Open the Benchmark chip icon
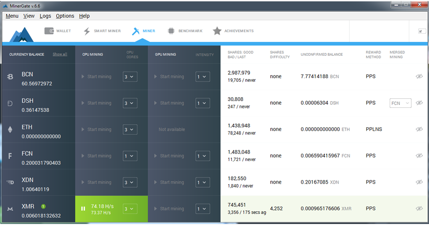 tap(171, 31)
